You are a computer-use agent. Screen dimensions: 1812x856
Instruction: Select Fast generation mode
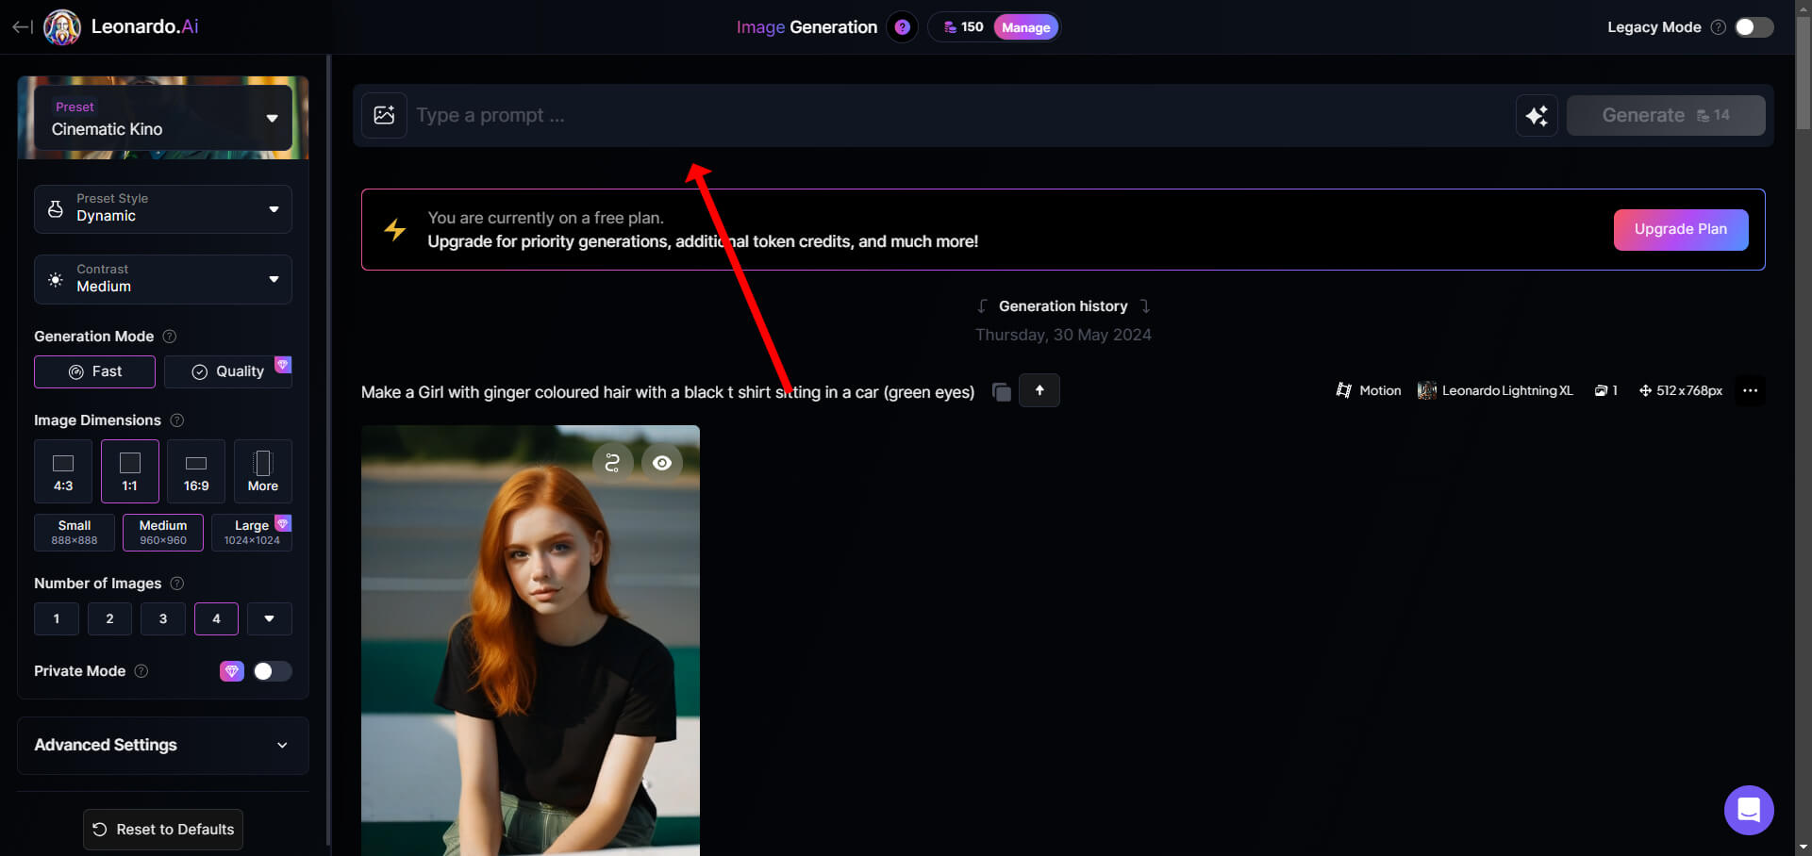click(x=94, y=371)
